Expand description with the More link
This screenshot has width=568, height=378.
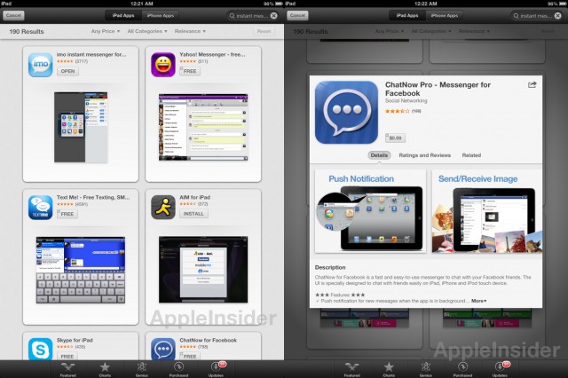(x=478, y=301)
